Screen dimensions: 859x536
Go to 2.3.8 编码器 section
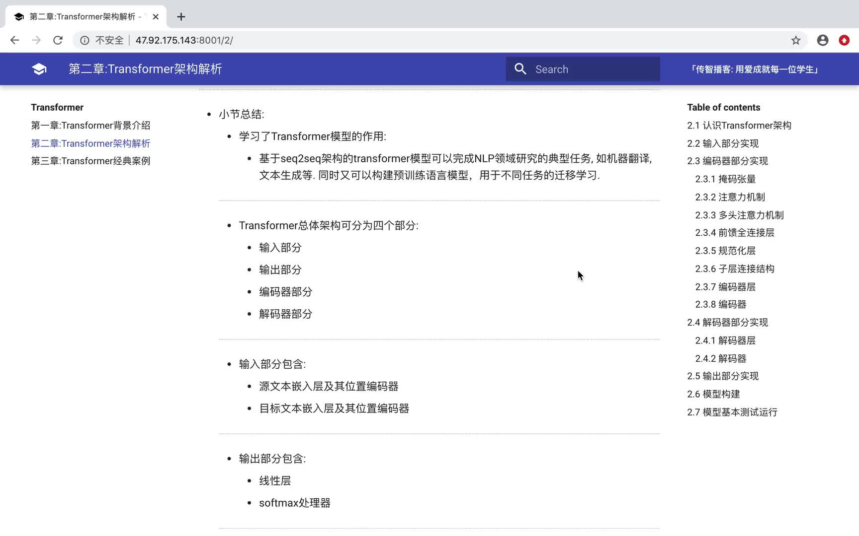[721, 304]
